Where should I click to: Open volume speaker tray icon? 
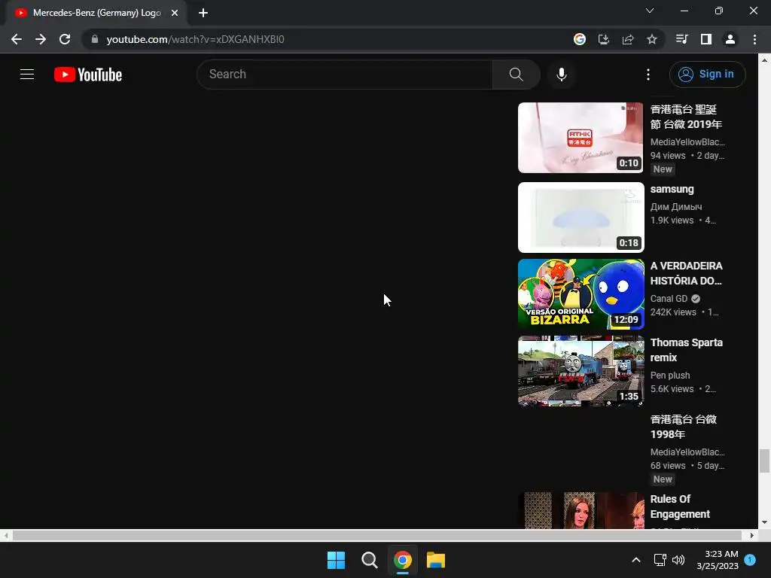[678, 560]
